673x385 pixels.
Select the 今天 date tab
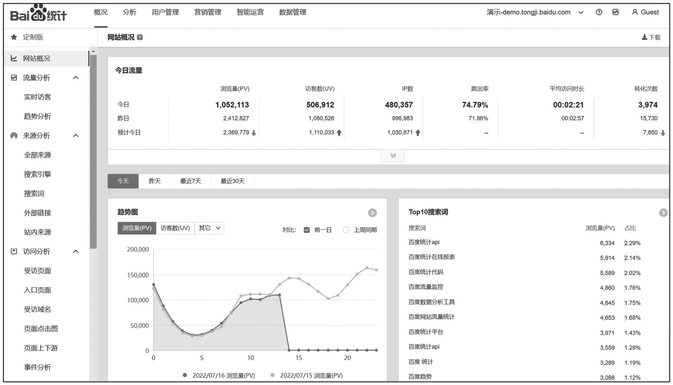(x=123, y=181)
